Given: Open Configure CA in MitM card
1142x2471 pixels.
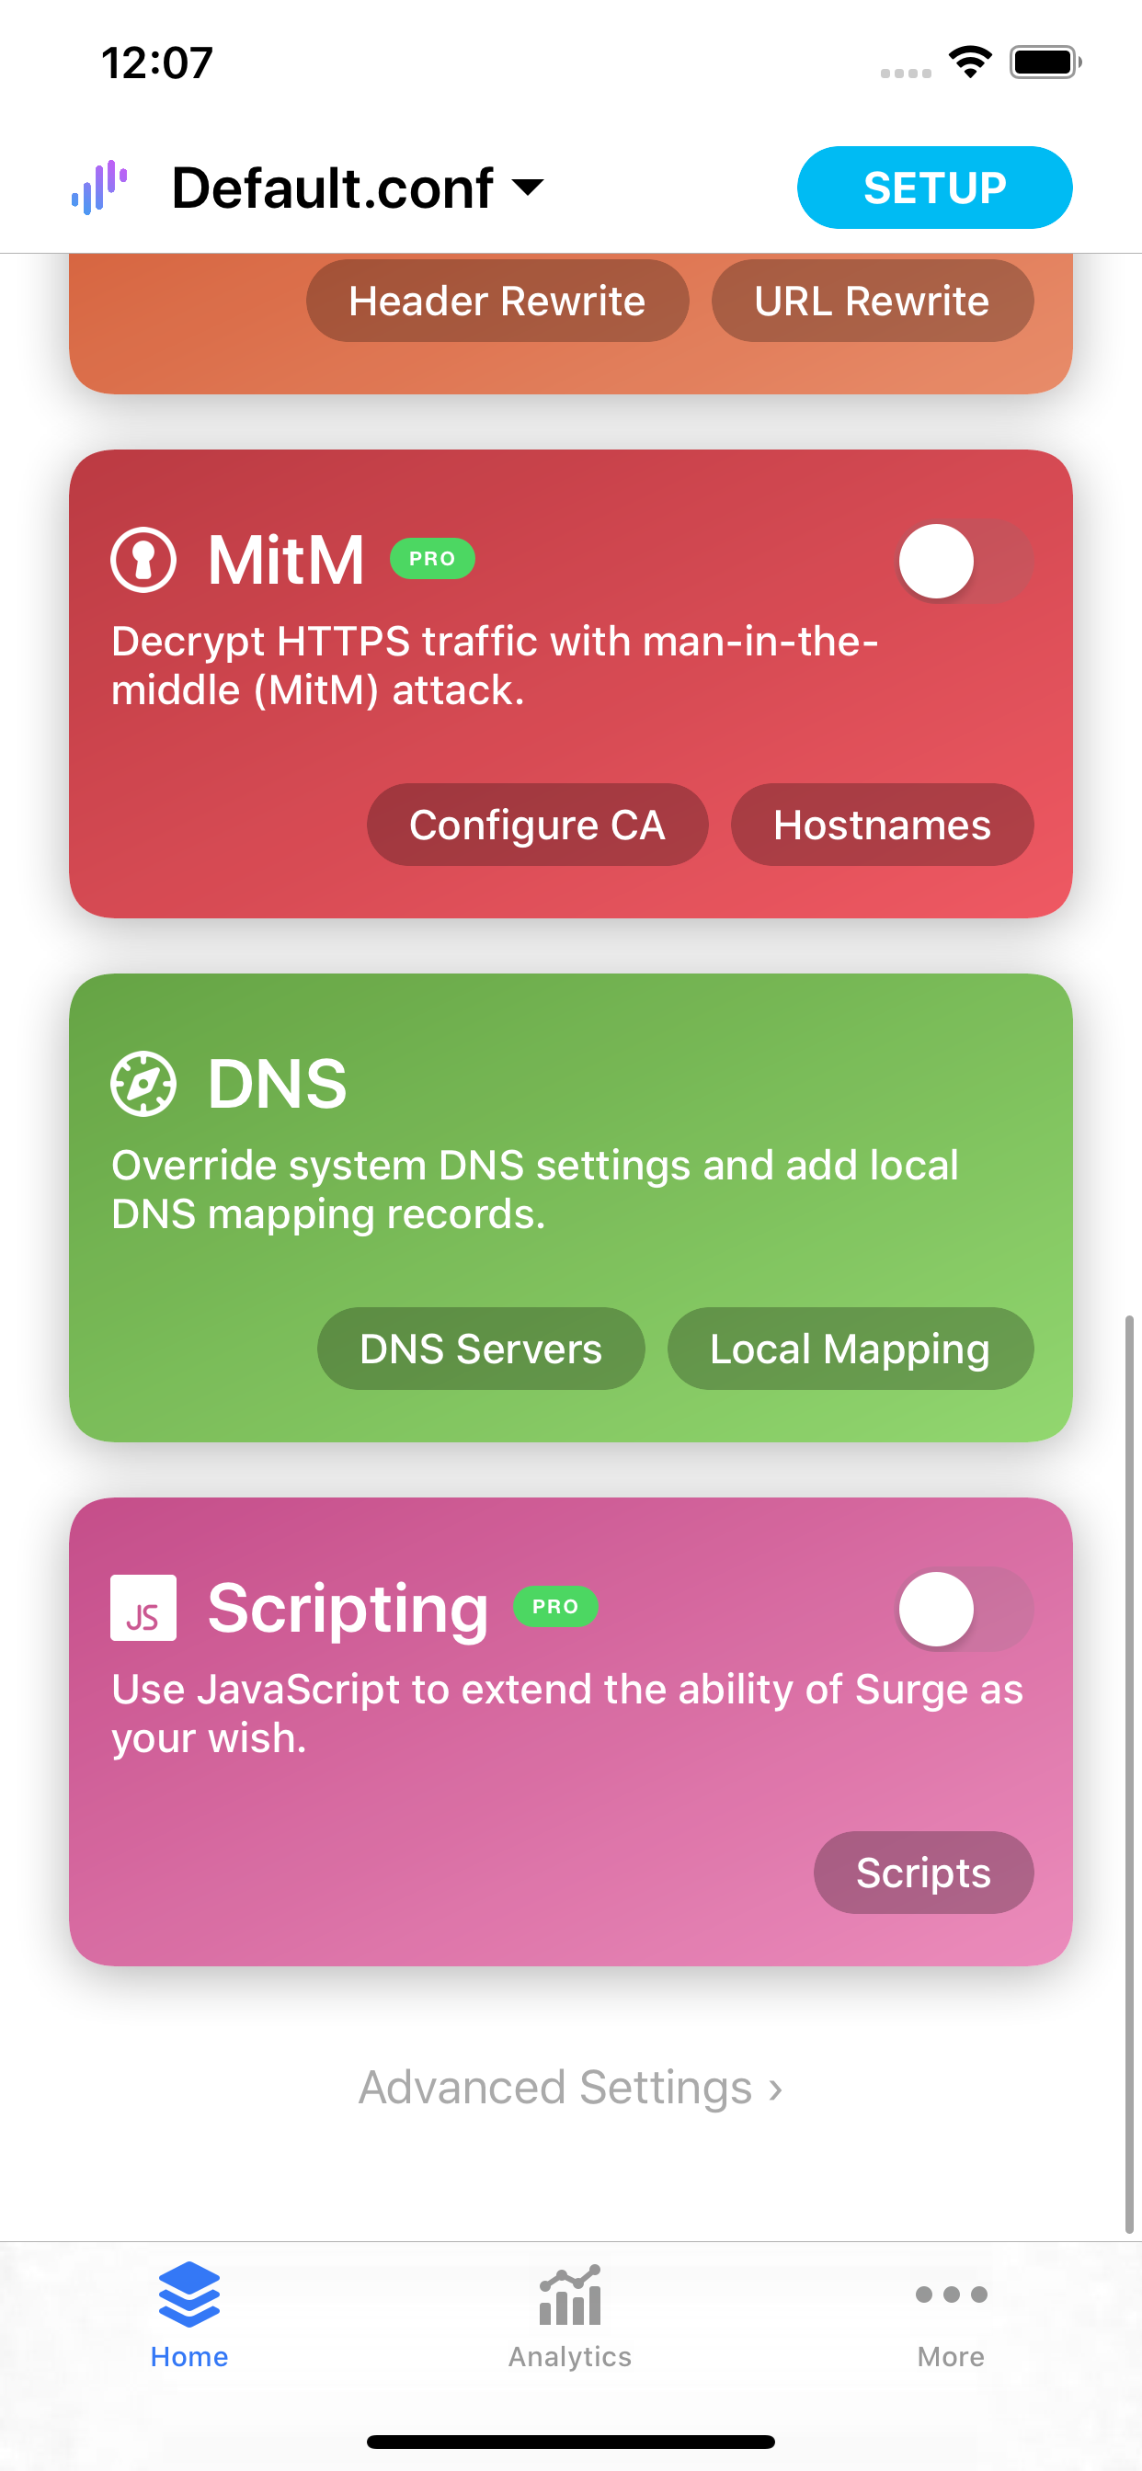Looking at the screenshot, I should point(537,825).
